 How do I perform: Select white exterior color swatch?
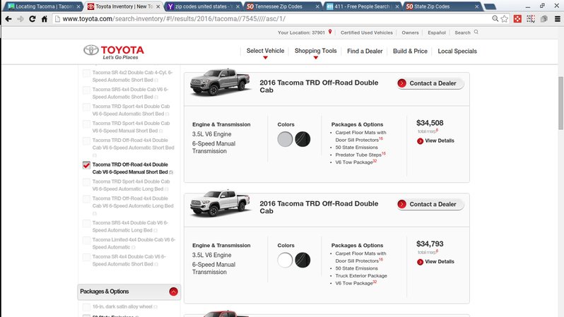[x=285, y=261]
